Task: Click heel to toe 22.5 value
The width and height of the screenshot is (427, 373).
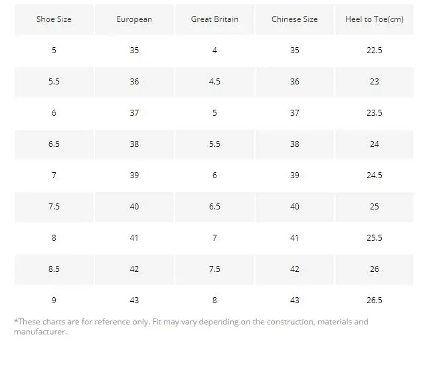Action: pos(375,51)
